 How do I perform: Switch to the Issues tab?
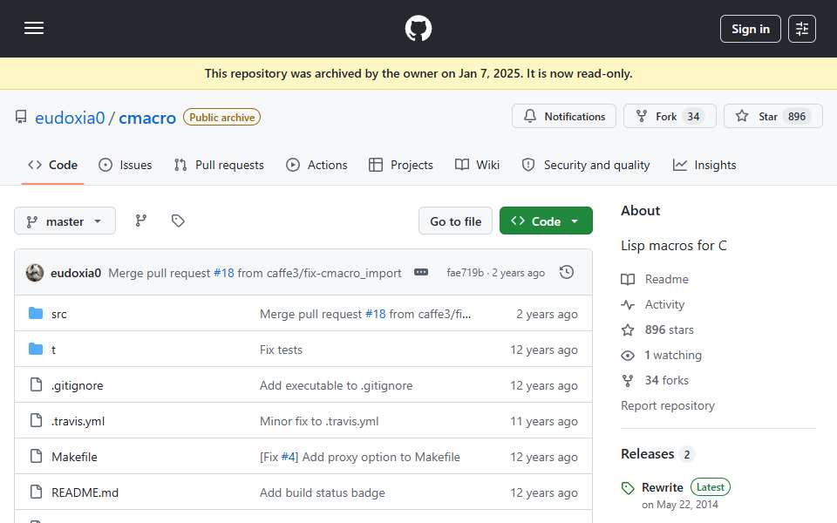tap(126, 165)
